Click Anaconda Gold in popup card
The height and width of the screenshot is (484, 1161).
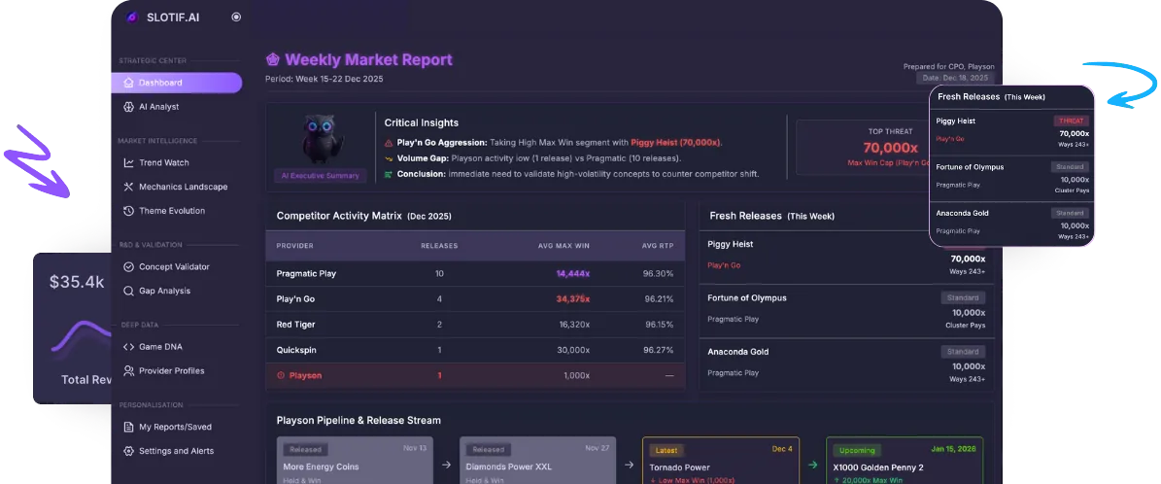963,214
